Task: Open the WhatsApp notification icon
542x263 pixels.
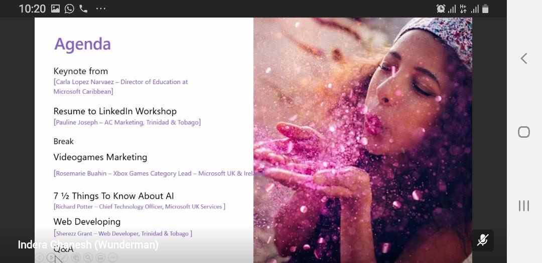Action: tap(69, 9)
